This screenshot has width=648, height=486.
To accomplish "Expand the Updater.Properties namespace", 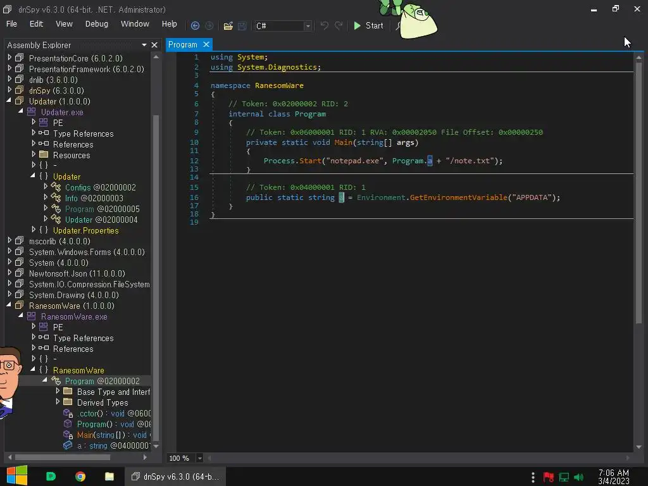I will 34,229.
